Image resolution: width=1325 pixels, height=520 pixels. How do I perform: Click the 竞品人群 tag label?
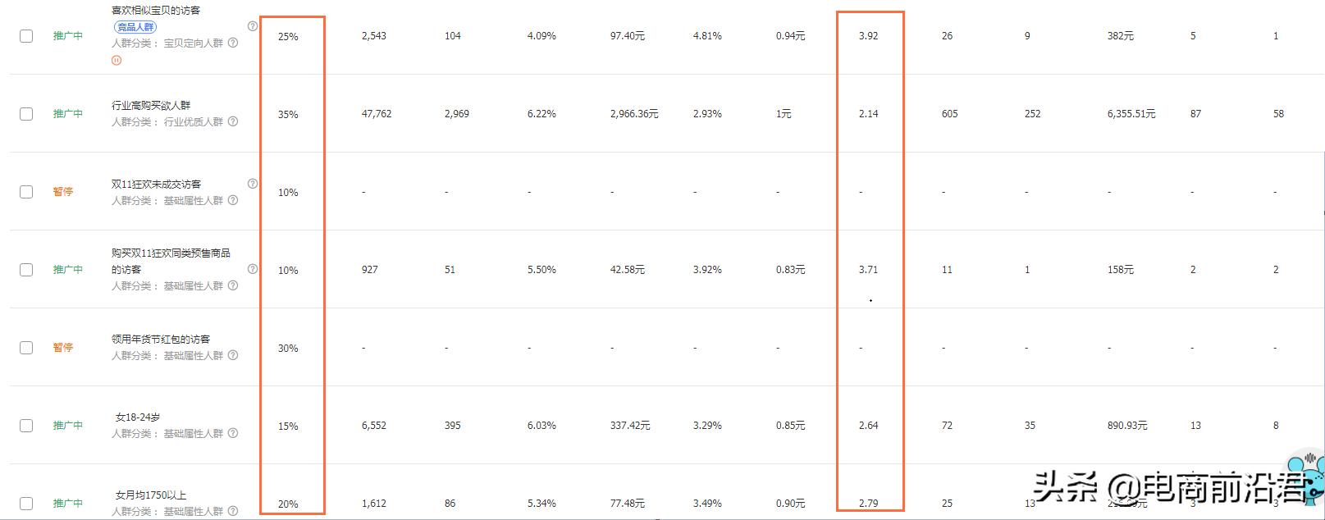135,27
